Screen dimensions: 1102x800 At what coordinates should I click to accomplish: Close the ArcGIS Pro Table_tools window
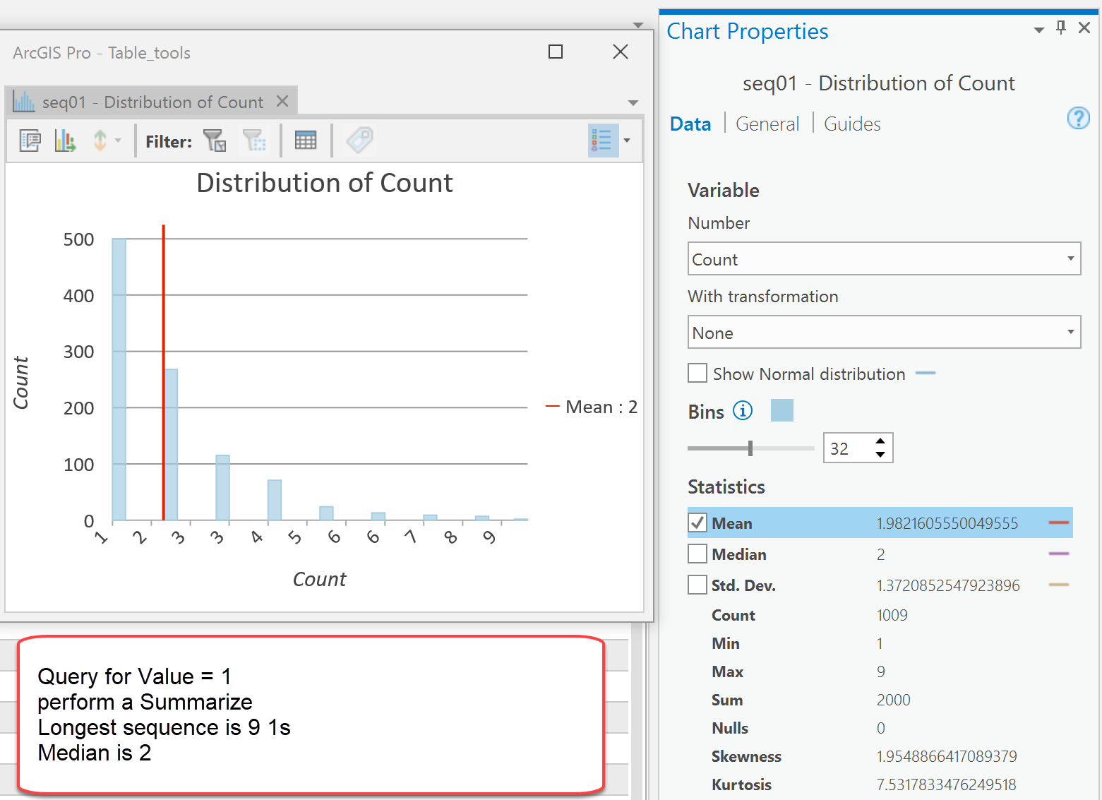click(x=621, y=52)
